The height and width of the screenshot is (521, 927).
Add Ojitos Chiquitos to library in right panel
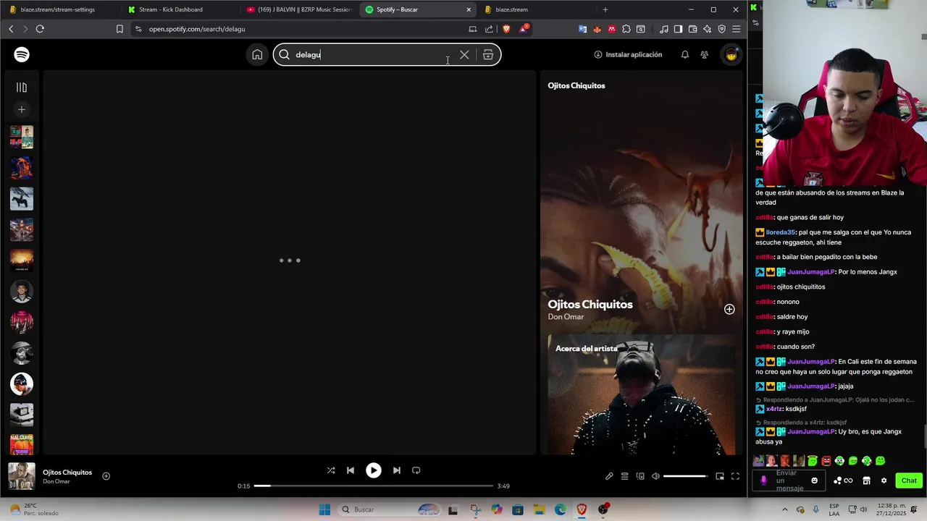[729, 310]
